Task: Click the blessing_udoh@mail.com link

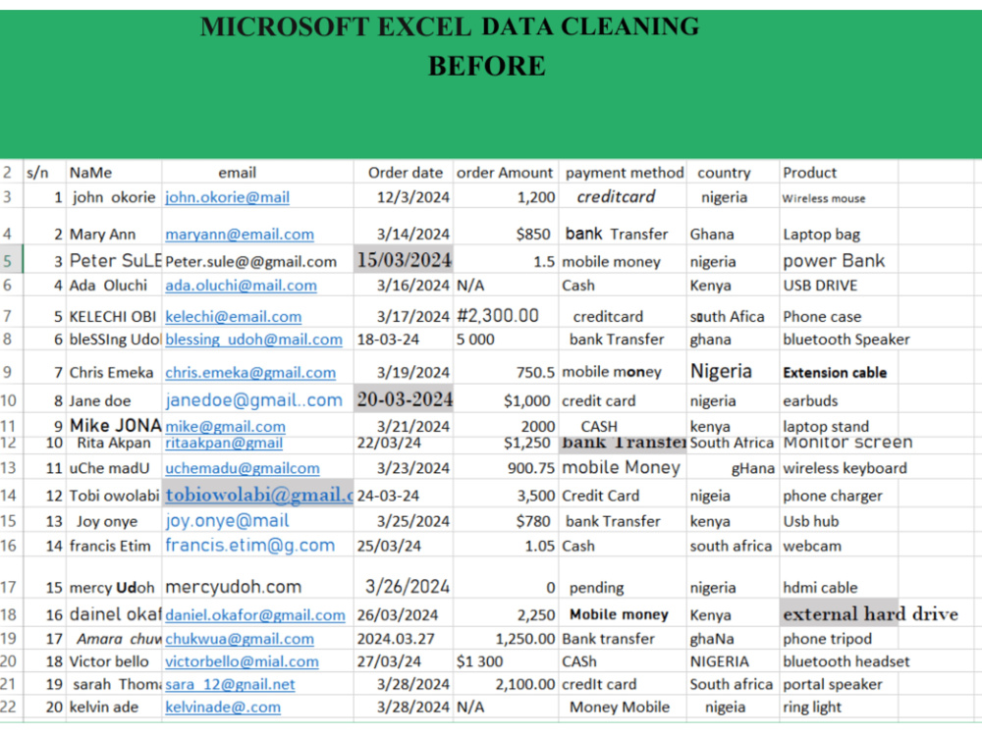Action: point(254,340)
